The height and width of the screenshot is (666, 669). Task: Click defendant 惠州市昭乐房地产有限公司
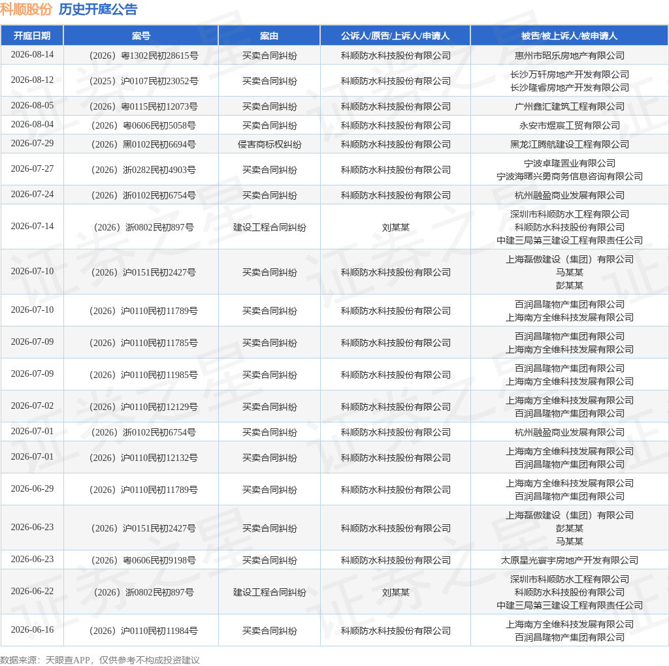click(x=570, y=55)
